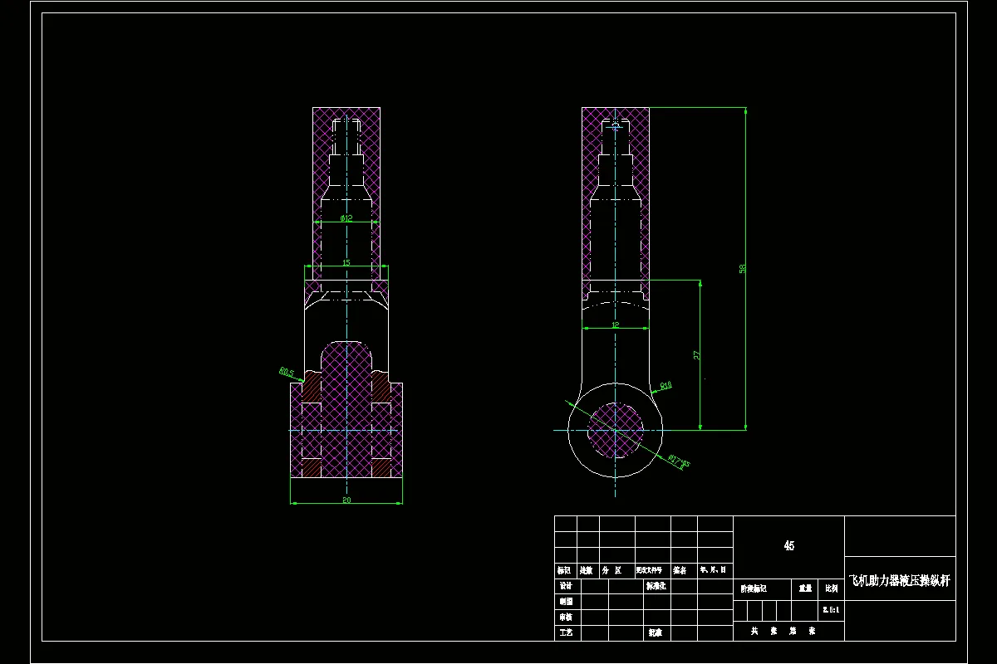The height and width of the screenshot is (664, 997).
Task: Select the '2.5:1' scale value
Action: coord(831,610)
